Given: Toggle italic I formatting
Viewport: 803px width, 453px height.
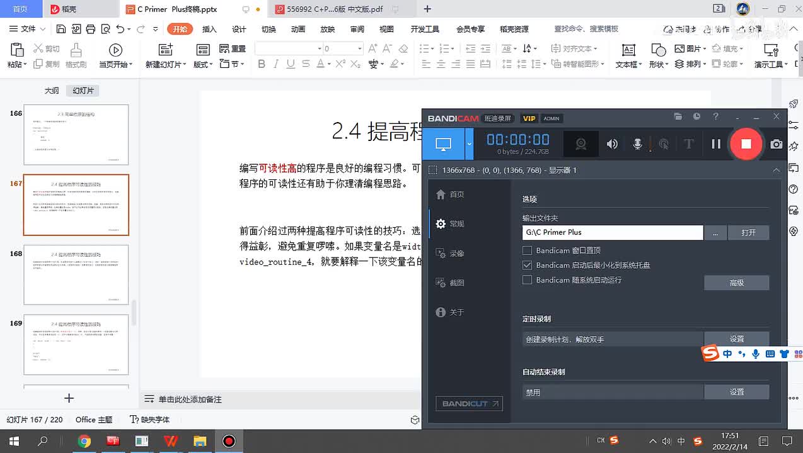Looking at the screenshot, I should 277,64.
